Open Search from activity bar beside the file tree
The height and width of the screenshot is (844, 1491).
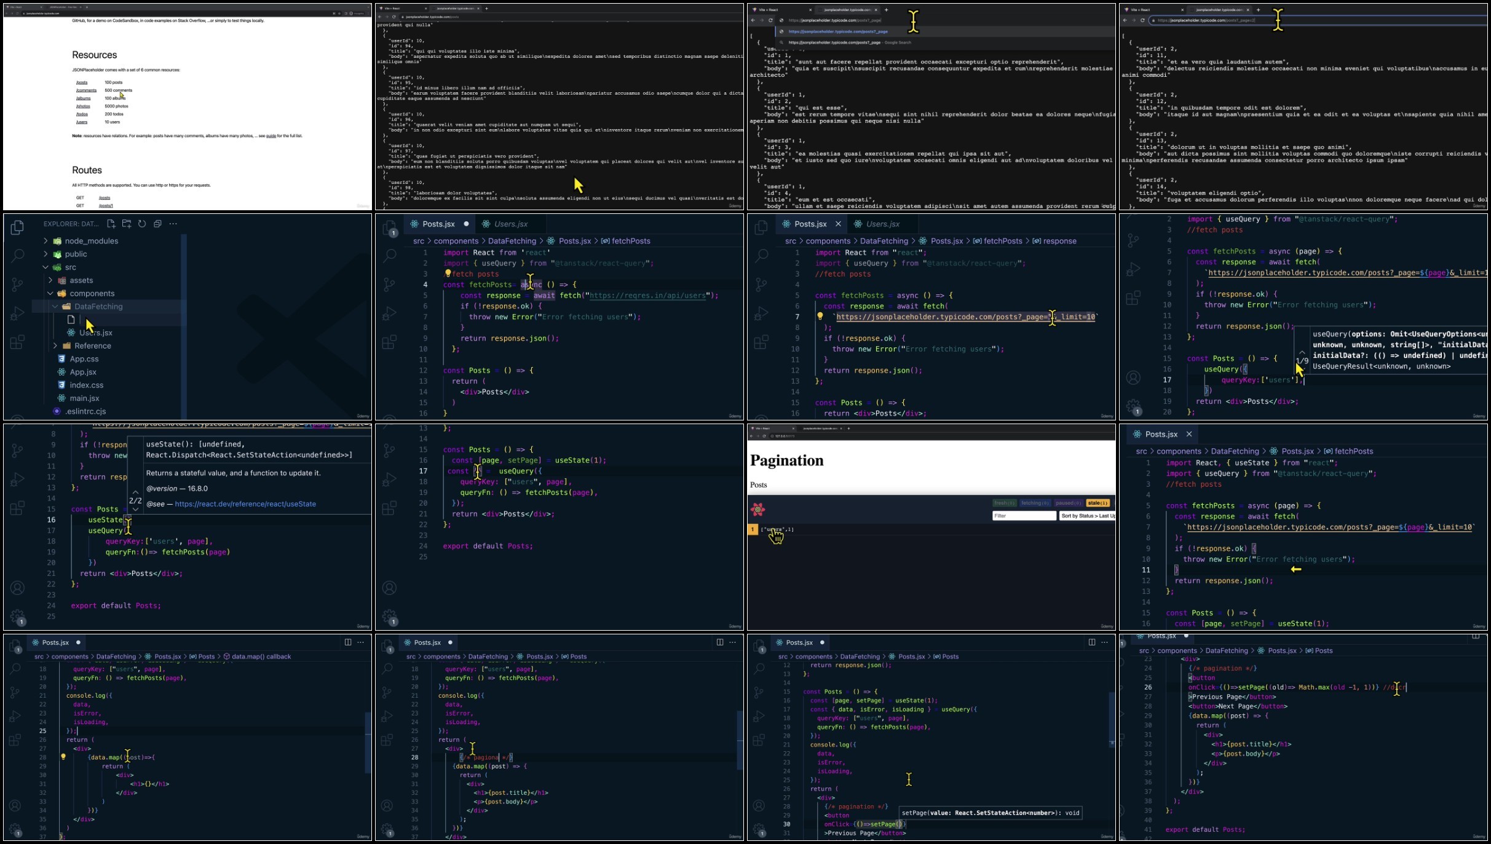coord(17,254)
